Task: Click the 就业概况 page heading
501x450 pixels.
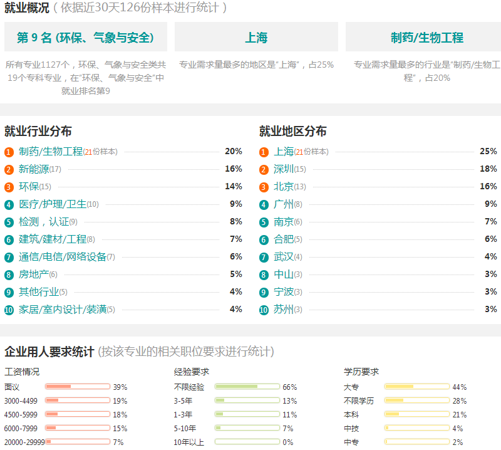Action: tap(27, 8)
